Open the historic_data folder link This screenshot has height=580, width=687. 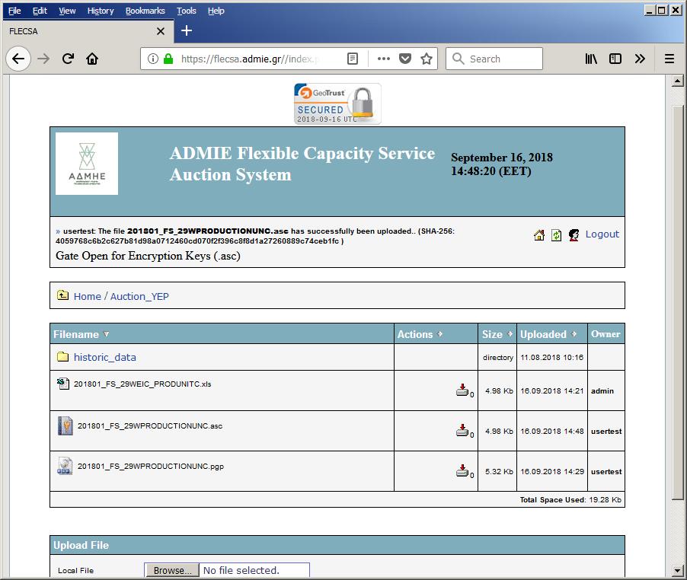tap(104, 357)
